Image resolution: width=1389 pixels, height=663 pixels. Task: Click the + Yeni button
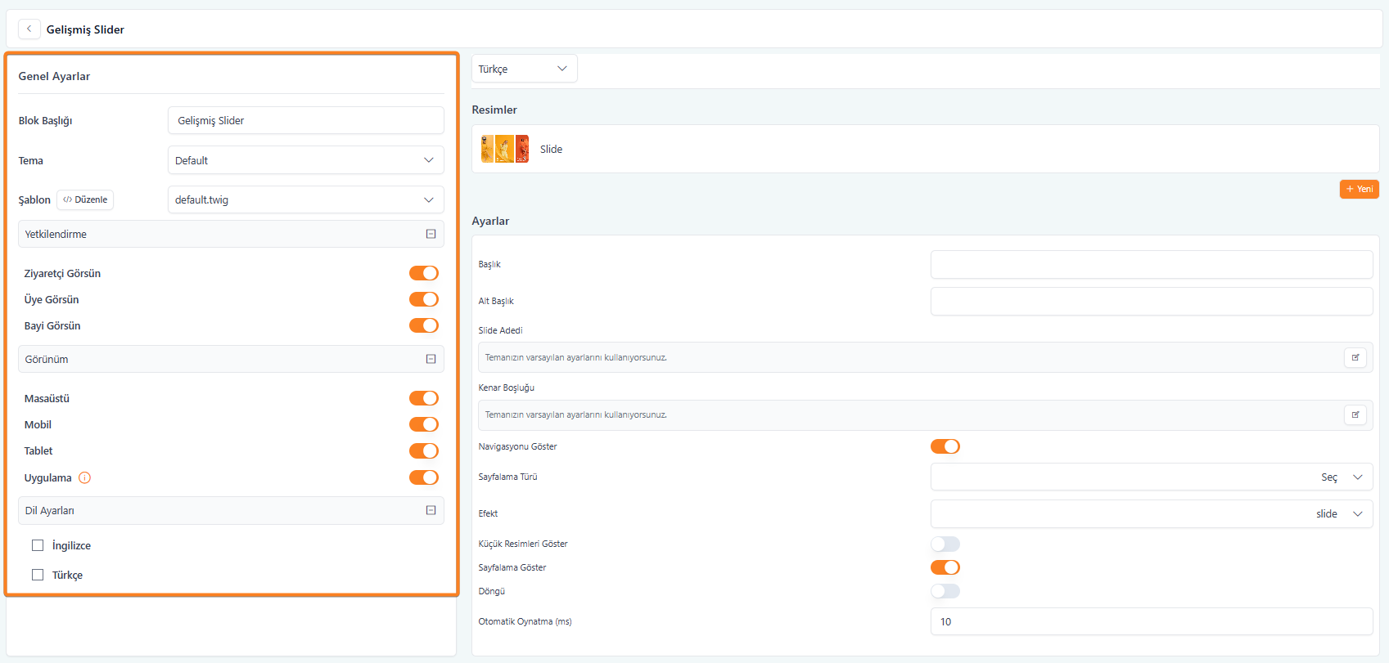1360,189
